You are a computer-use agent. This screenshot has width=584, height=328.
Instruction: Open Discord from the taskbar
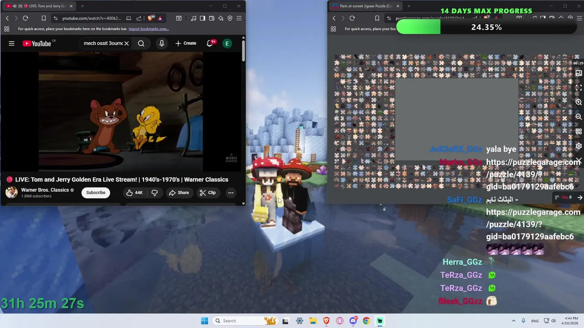(x=353, y=321)
